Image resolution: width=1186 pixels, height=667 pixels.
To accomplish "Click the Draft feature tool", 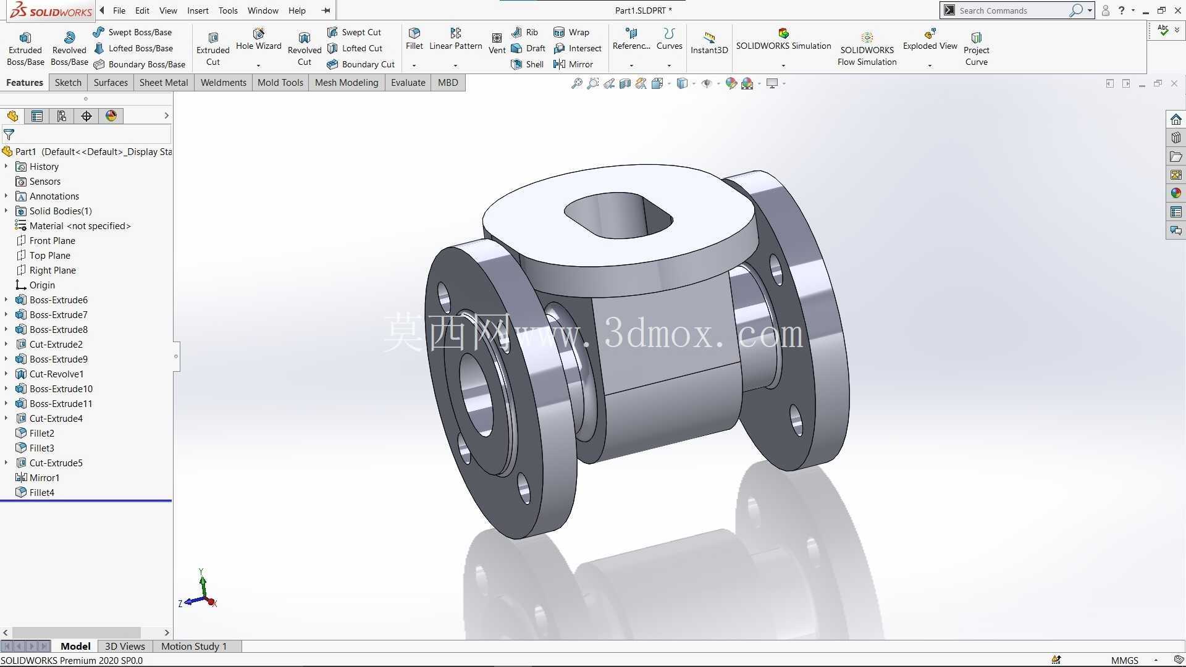I will pos(528,48).
